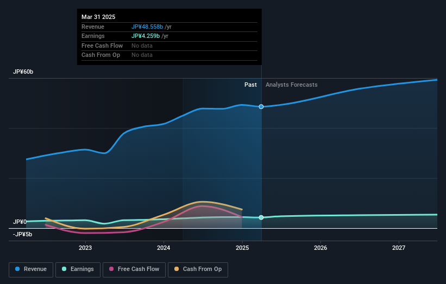This screenshot has width=446, height=284.
Task: Click the 2027 x-axis label
Action: (x=399, y=248)
